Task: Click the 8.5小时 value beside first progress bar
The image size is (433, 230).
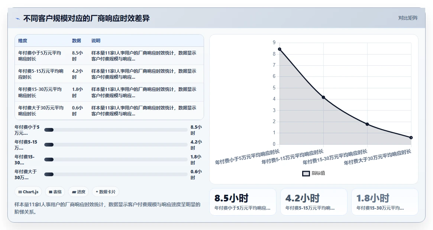Action: pos(196,130)
